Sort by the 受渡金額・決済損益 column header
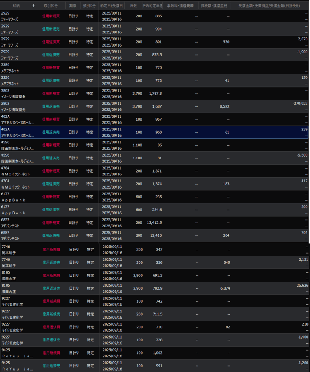 click(269, 6)
